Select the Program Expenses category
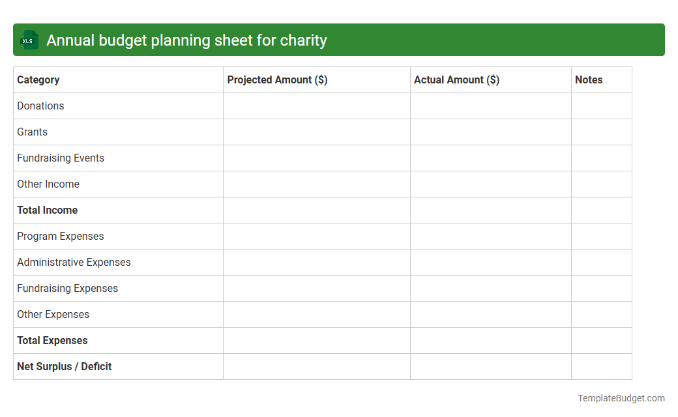Screen dimensions: 678x417 click(60, 236)
